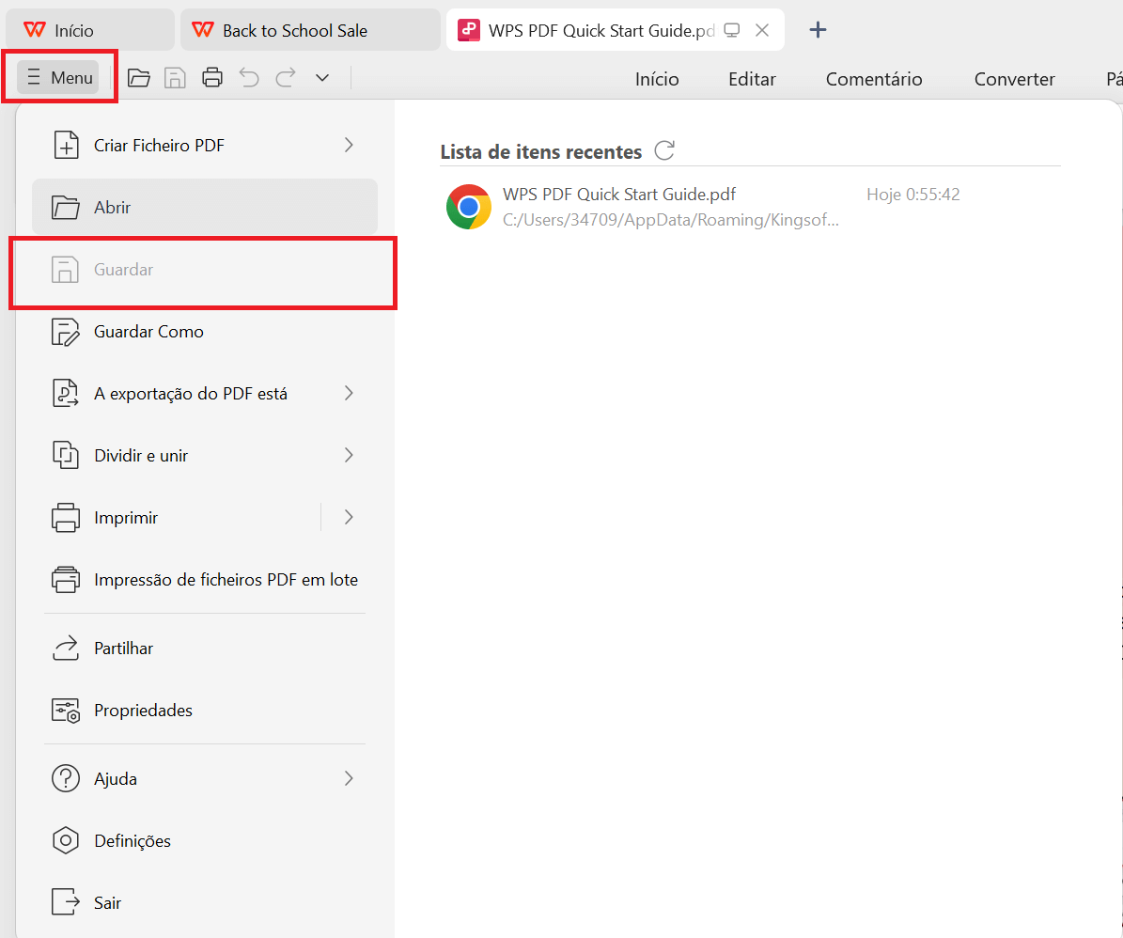This screenshot has width=1123, height=938.
Task: Click the Ajuda question mark icon
Action: 65,778
